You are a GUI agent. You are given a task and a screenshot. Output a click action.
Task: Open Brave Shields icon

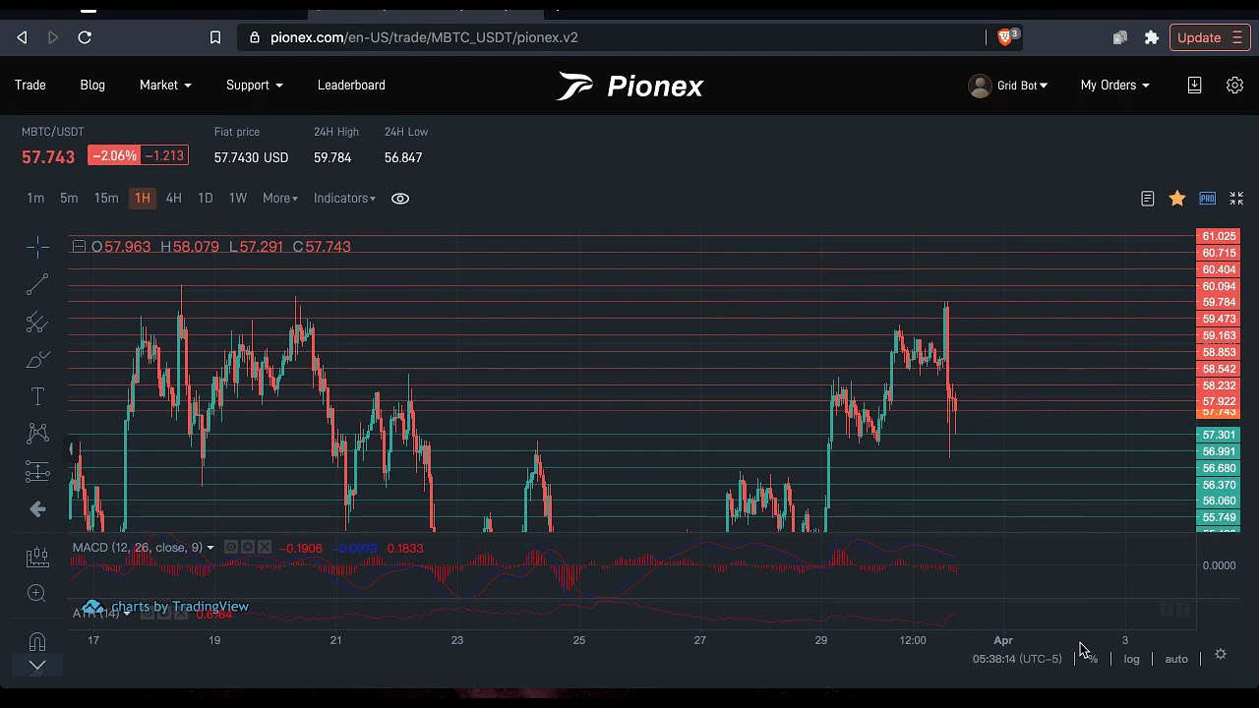pos(1004,37)
